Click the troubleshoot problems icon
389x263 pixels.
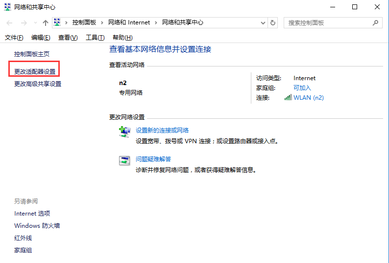click(125, 160)
